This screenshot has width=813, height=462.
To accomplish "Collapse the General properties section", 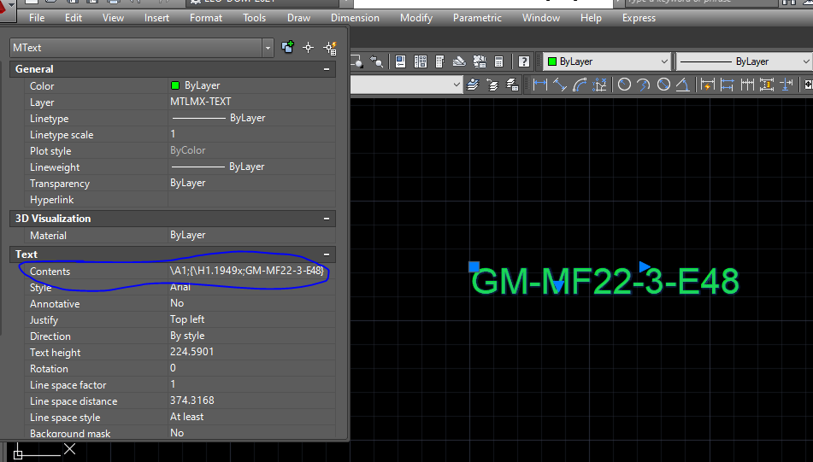I will coord(327,69).
